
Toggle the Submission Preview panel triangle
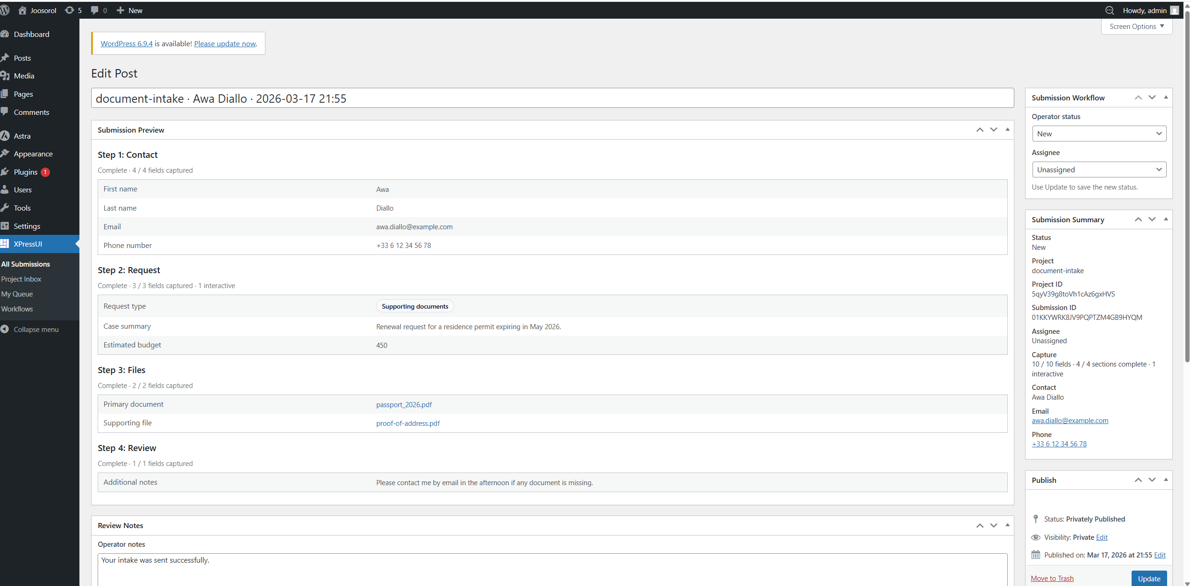pyautogui.click(x=1007, y=130)
